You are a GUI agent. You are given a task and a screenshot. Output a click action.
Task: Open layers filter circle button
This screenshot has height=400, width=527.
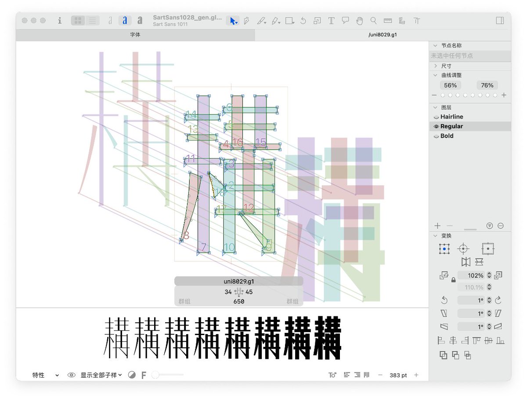click(490, 226)
